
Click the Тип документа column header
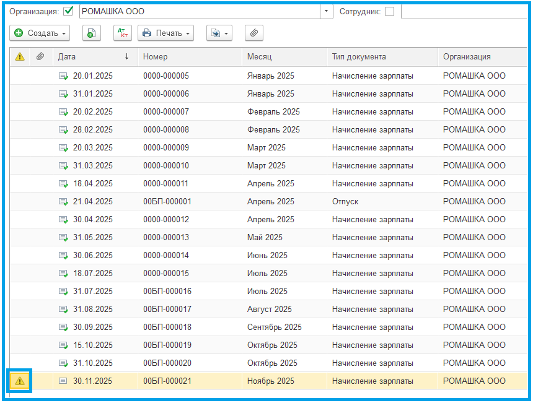click(382, 57)
